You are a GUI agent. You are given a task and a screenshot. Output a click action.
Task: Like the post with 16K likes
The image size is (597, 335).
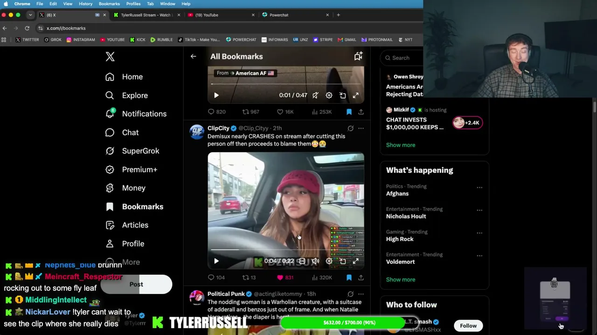[x=285, y=112]
